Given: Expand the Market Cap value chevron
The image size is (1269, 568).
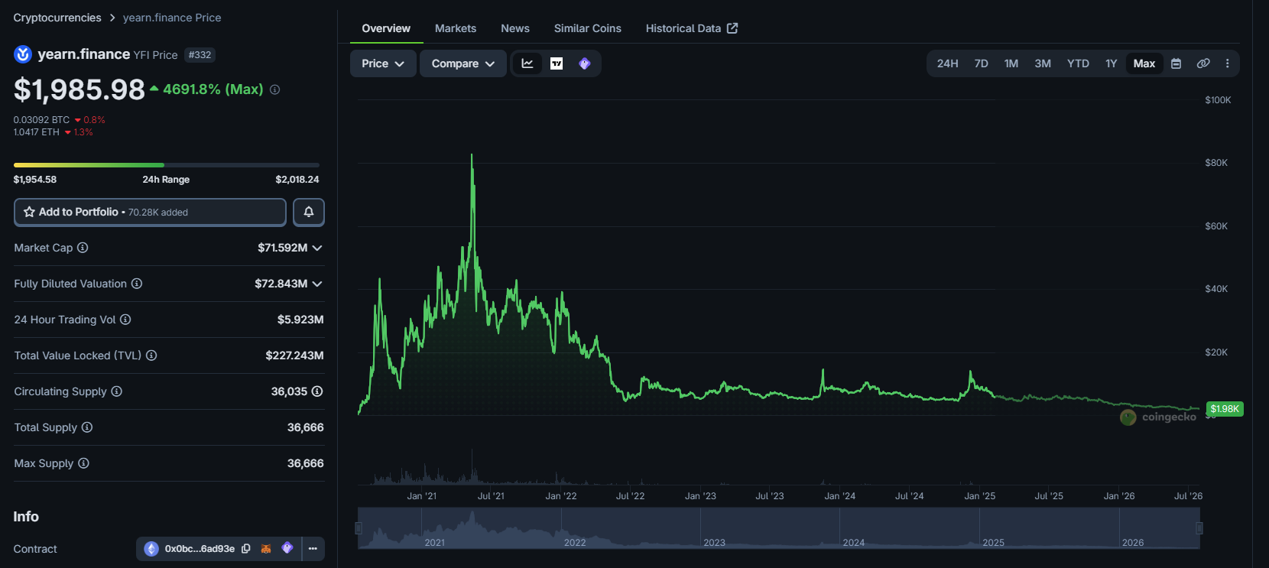Looking at the screenshot, I should [x=317, y=248].
